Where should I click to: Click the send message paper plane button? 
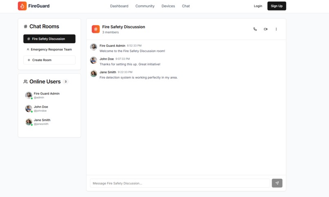277,183
